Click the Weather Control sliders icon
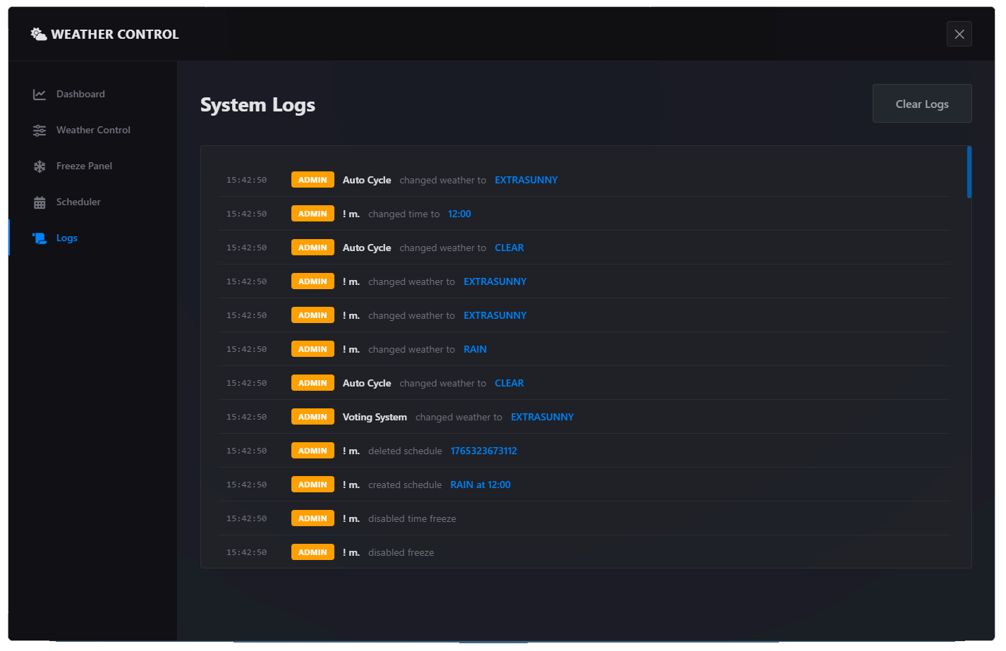 [40, 130]
